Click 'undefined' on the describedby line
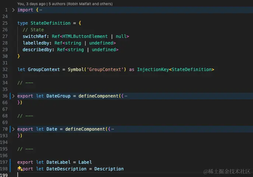The height and width of the screenshot is (177, 253). (x=104, y=50)
